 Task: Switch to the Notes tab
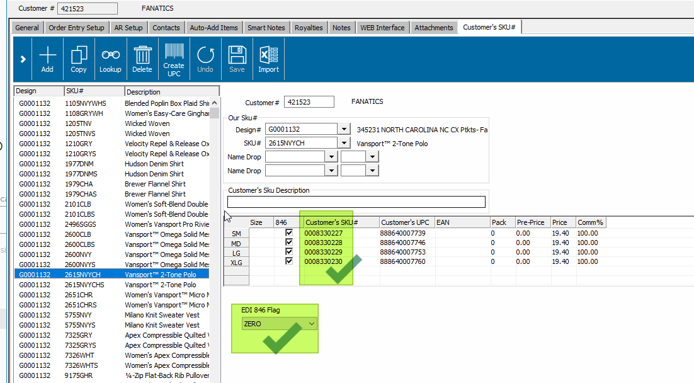(341, 28)
